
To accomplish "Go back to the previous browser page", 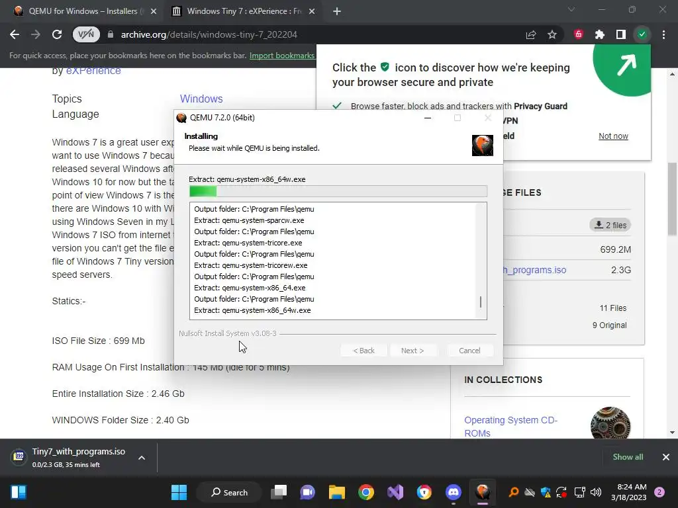I will coord(15,34).
